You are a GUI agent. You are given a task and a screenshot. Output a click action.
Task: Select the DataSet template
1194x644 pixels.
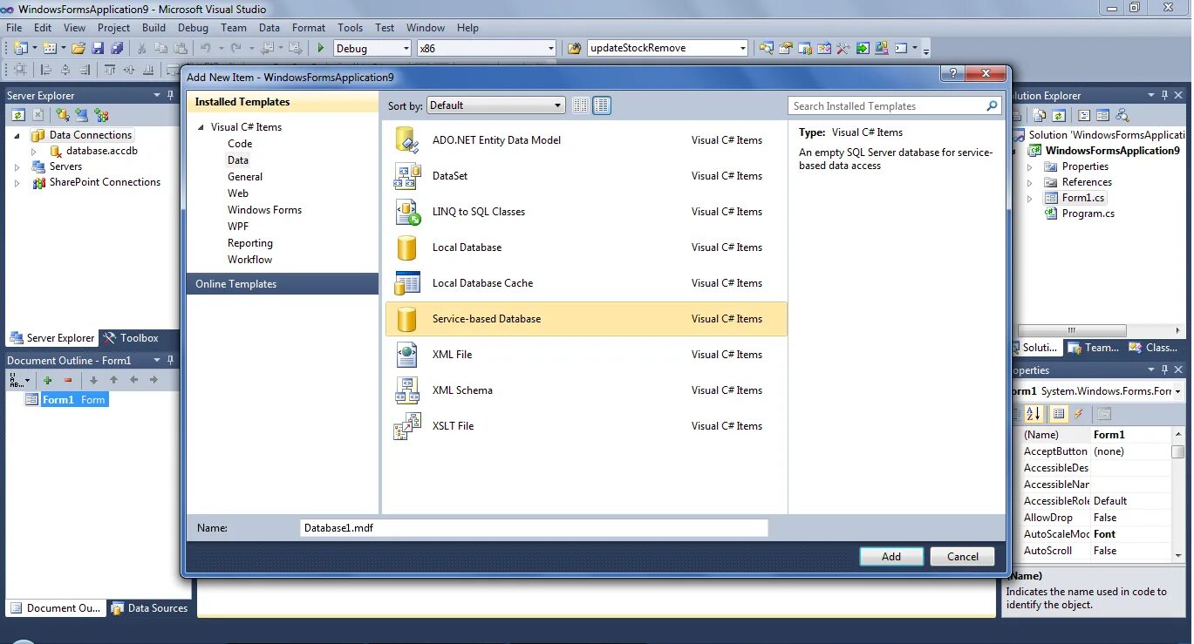(586, 176)
